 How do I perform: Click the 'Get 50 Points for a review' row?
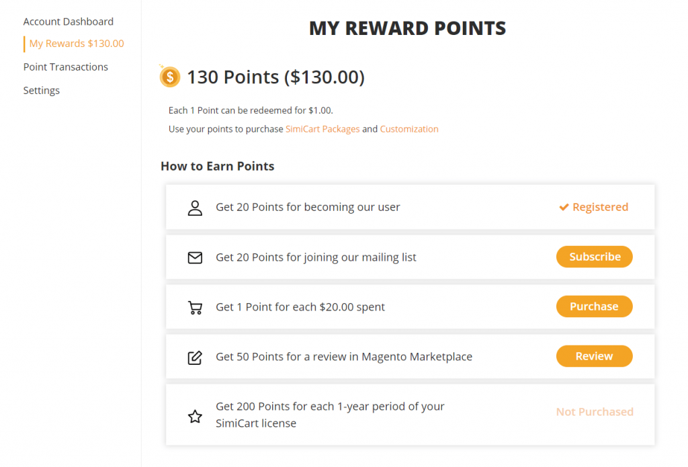pos(411,356)
